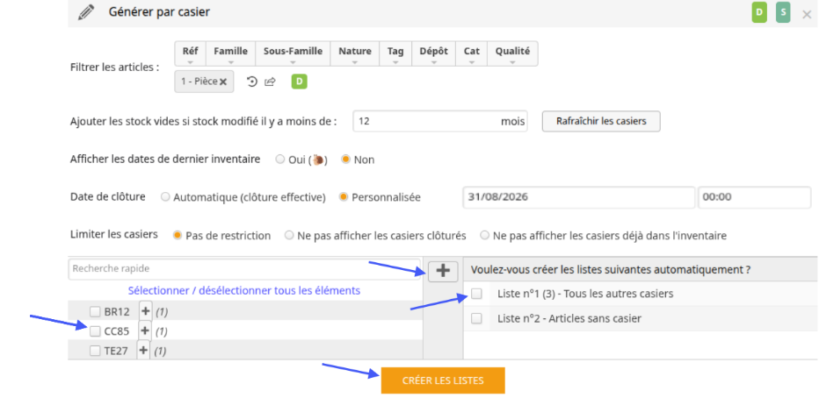Close the Générer par casier dialog
Image resolution: width=819 pixels, height=398 pixels.
pos(807,15)
